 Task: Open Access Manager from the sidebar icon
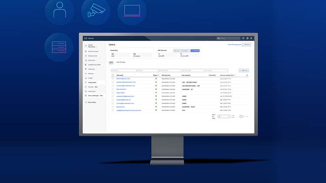[x=86, y=96]
